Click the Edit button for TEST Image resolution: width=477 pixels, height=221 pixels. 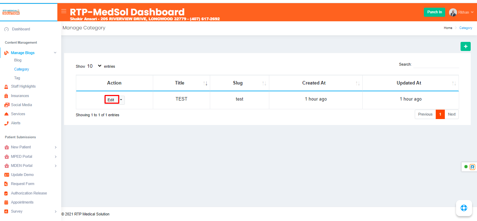[112, 100]
